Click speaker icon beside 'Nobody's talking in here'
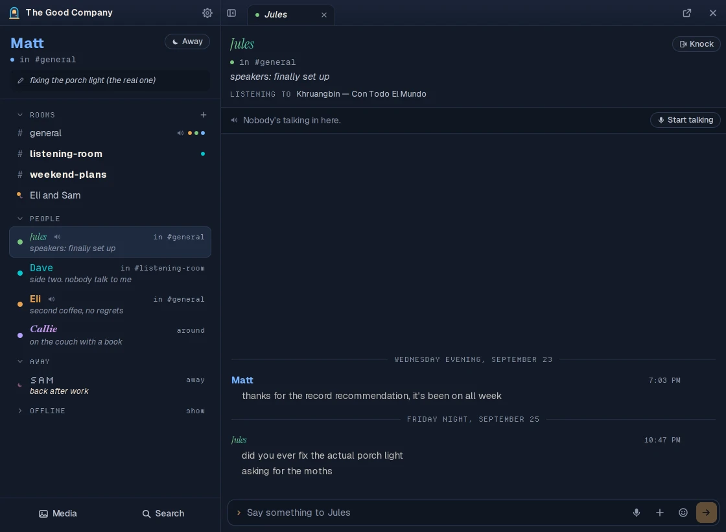The width and height of the screenshot is (726, 532). [234, 120]
